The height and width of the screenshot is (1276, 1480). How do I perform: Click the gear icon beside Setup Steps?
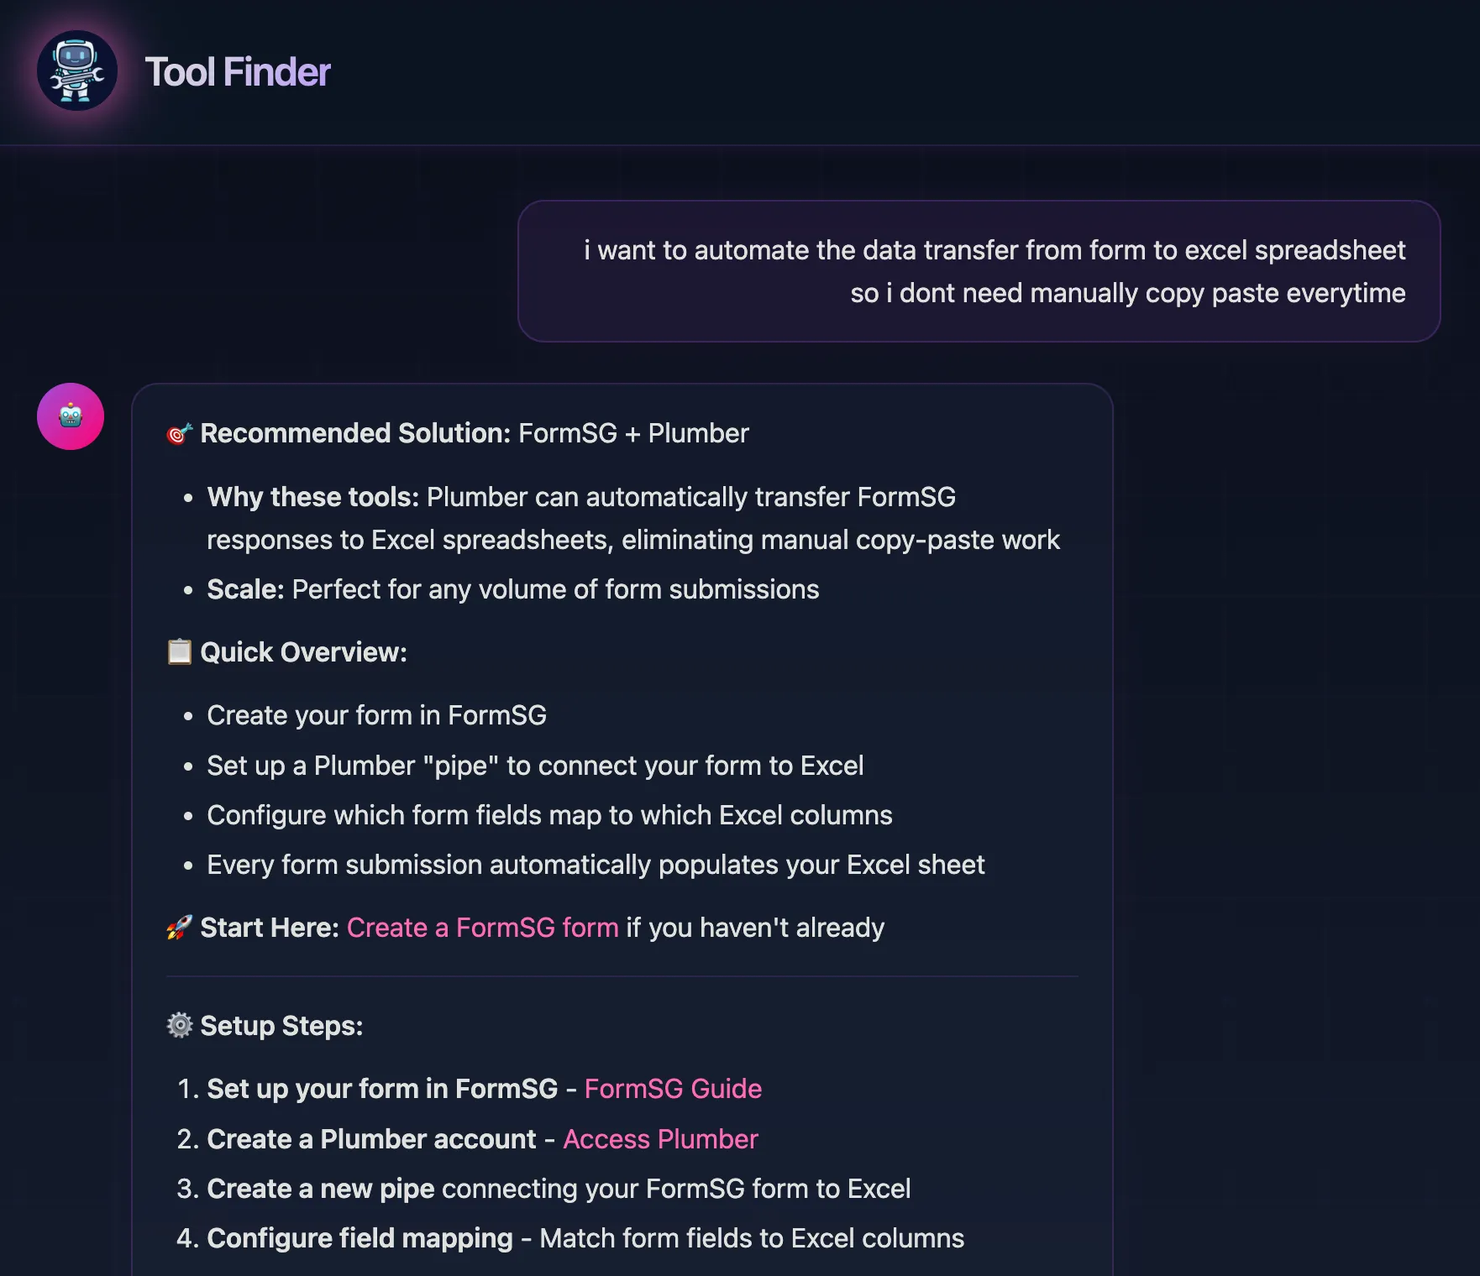[179, 1024]
